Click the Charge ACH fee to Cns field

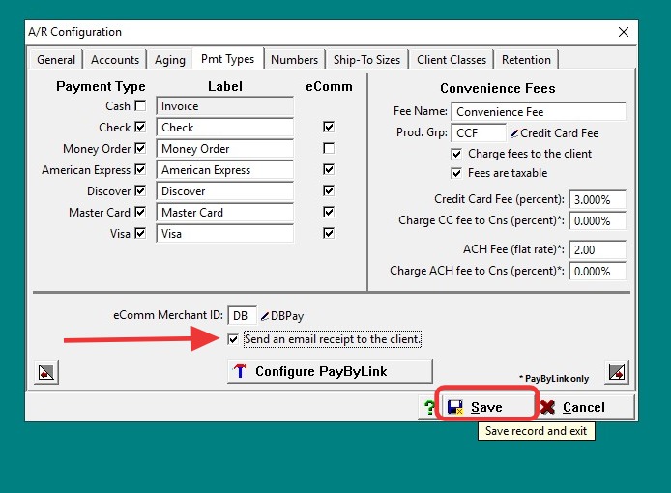click(x=598, y=272)
